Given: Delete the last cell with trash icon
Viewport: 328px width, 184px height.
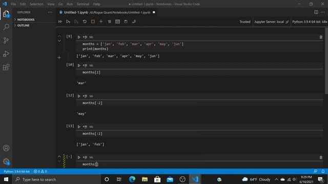Looking at the screenshot, I should coord(321,157).
